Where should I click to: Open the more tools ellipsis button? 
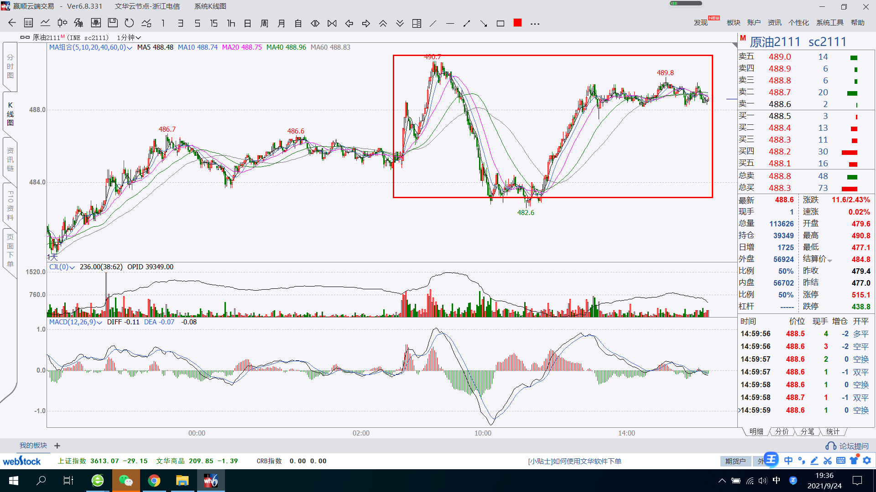tap(535, 23)
